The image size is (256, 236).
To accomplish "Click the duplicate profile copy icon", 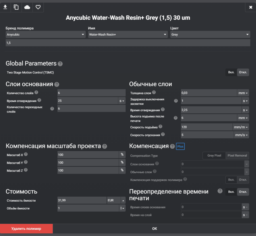I will pos(16,7).
